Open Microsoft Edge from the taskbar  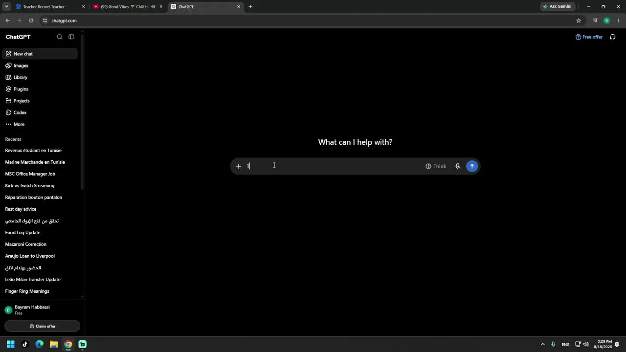40,344
